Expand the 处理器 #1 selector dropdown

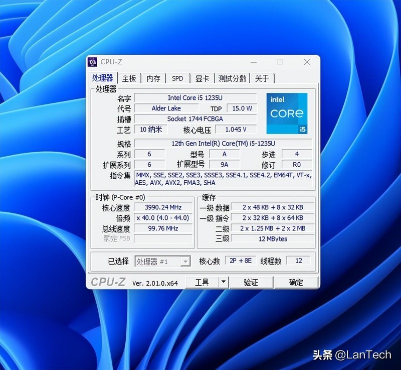[186, 261]
